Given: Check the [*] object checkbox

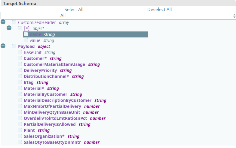Looking at the screenshot, I should [x=20, y=28].
